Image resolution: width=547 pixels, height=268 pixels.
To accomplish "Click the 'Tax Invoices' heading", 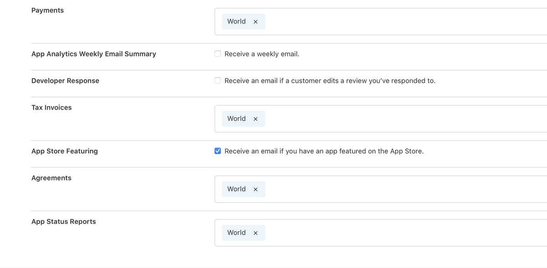I will [x=52, y=107].
